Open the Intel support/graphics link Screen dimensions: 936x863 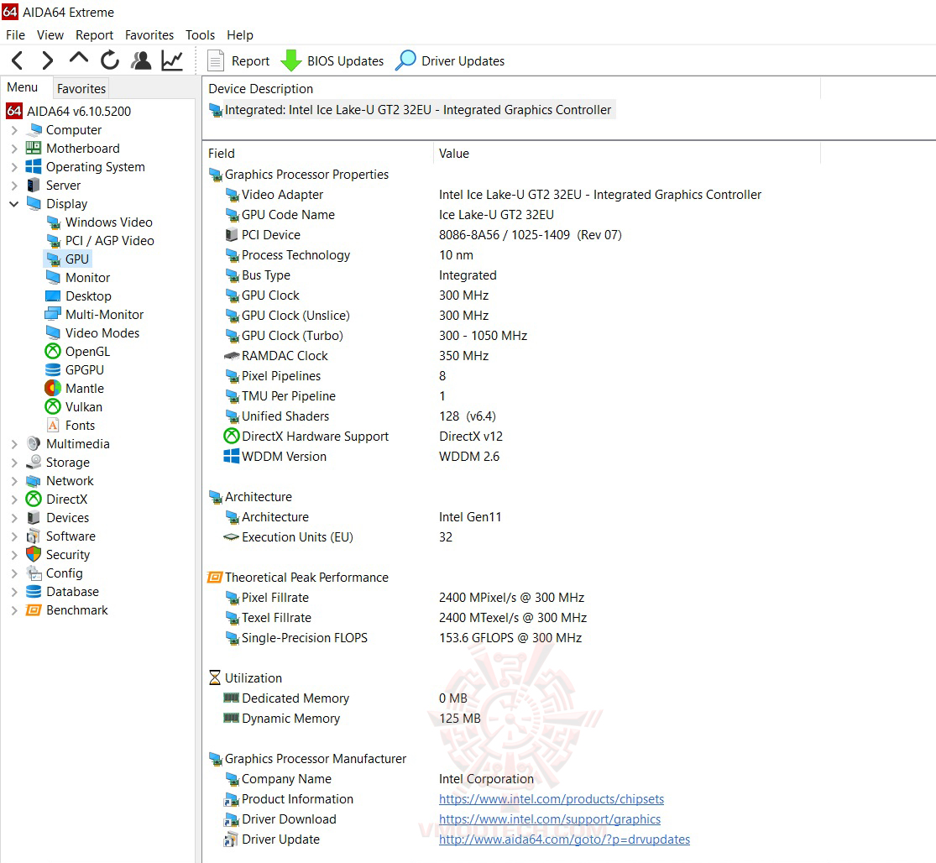[550, 819]
